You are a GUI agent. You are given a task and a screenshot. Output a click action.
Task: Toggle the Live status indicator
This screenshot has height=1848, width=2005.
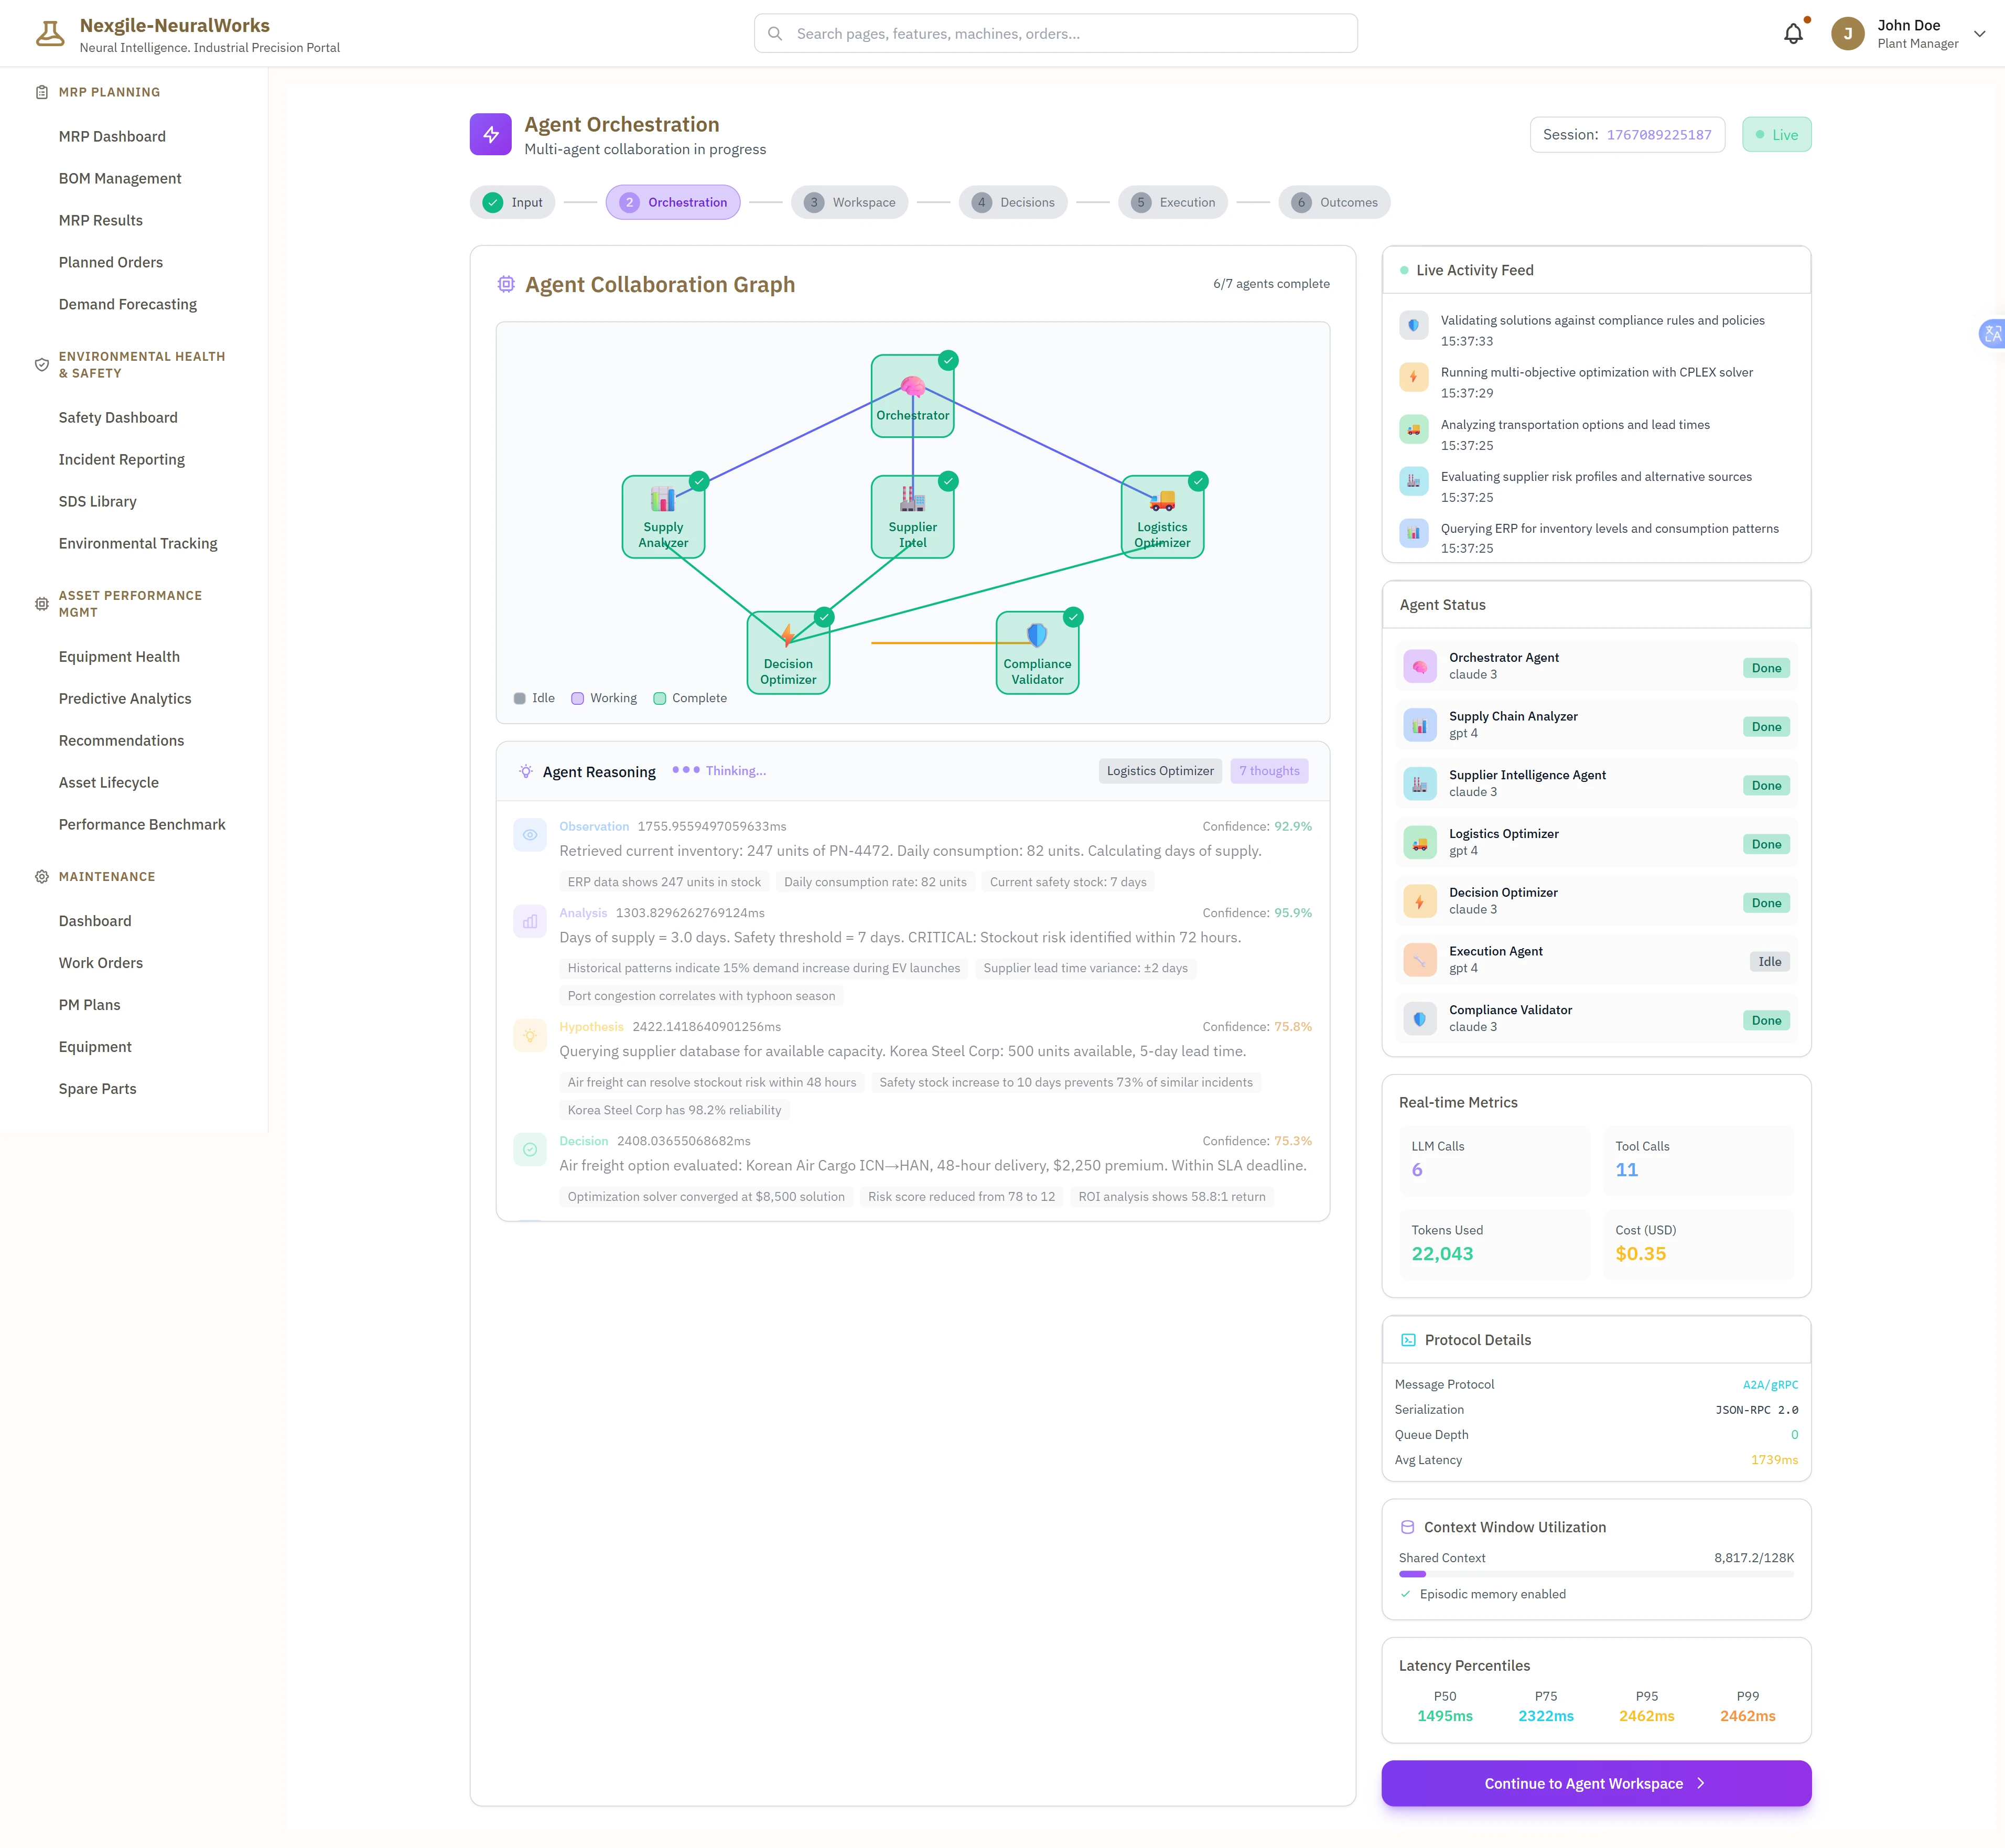tap(1776, 135)
